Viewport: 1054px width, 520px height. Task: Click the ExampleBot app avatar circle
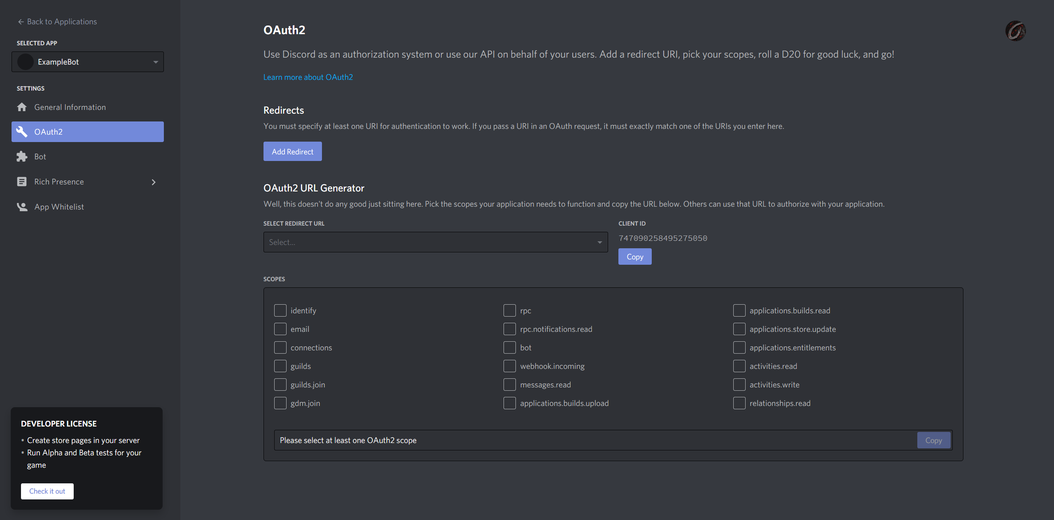pyautogui.click(x=26, y=62)
